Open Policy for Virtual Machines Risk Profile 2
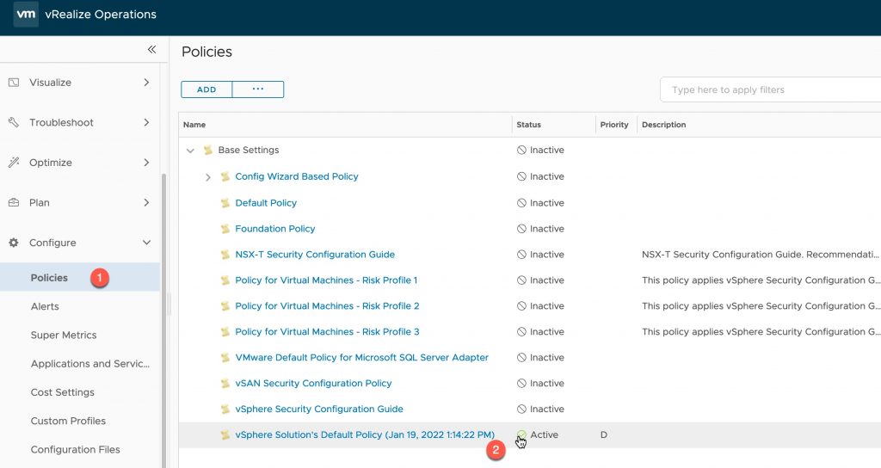Image resolution: width=881 pixels, height=468 pixels. coord(327,306)
